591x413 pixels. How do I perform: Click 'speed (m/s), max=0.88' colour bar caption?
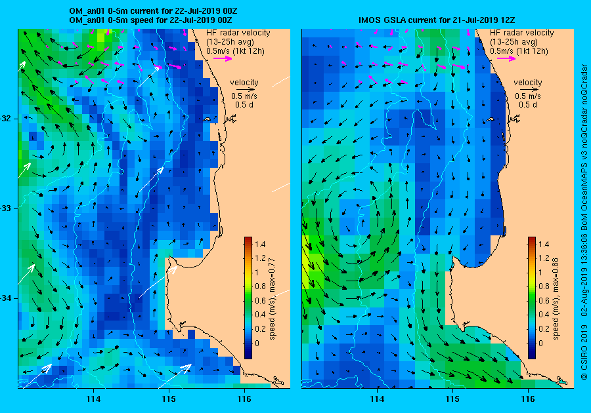(x=556, y=299)
